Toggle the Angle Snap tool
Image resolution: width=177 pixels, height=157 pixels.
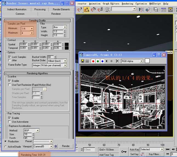click(86, 10)
